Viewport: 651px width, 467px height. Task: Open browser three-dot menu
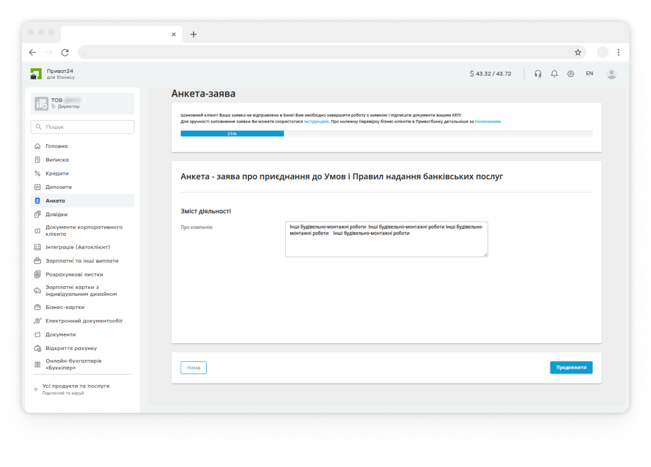[x=619, y=52]
